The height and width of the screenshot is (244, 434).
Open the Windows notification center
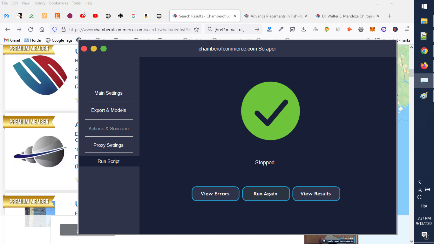coord(424,235)
